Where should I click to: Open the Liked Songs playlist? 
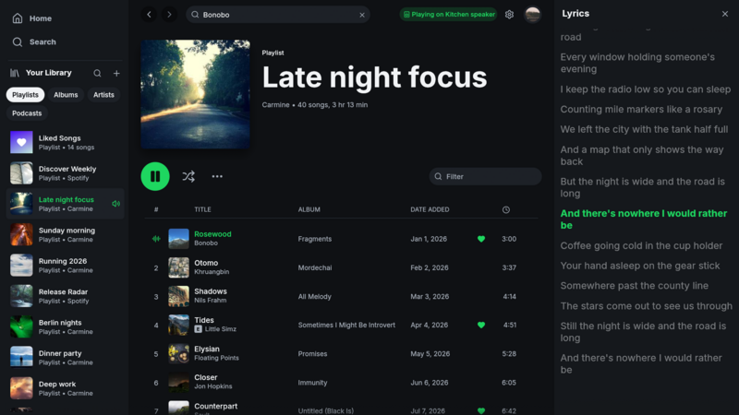click(x=65, y=143)
